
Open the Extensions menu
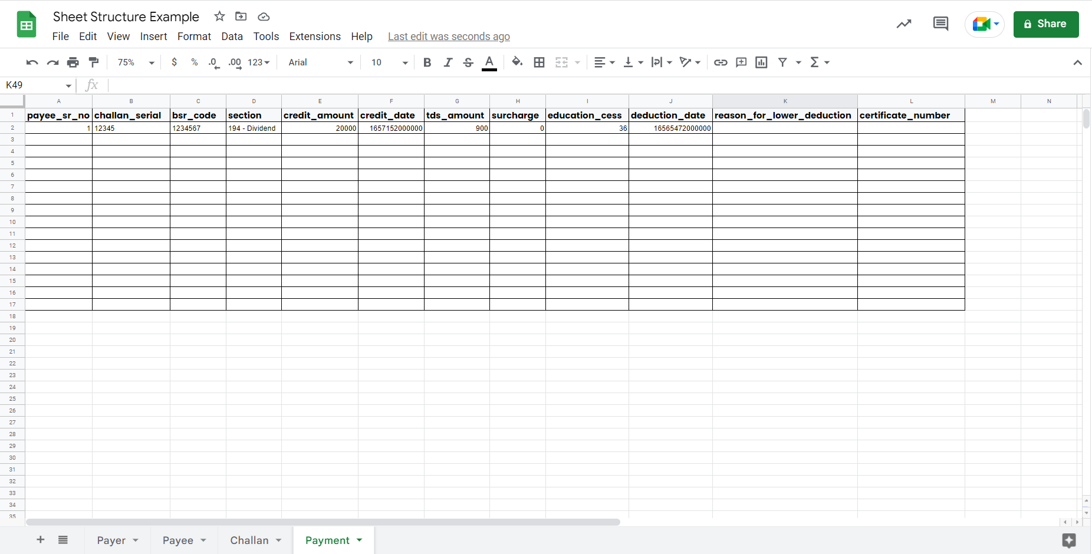[315, 37]
